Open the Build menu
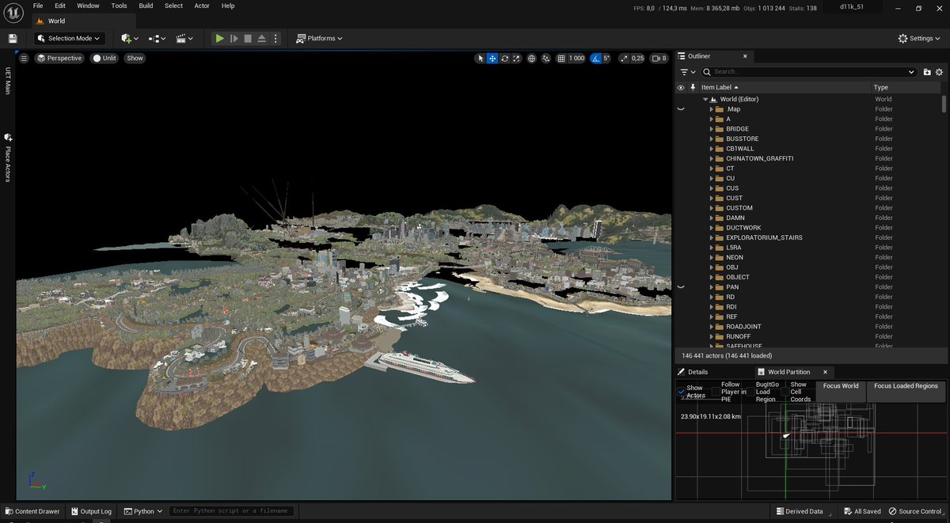The height and width of the screenshot is (523, 950). [146, 6]
